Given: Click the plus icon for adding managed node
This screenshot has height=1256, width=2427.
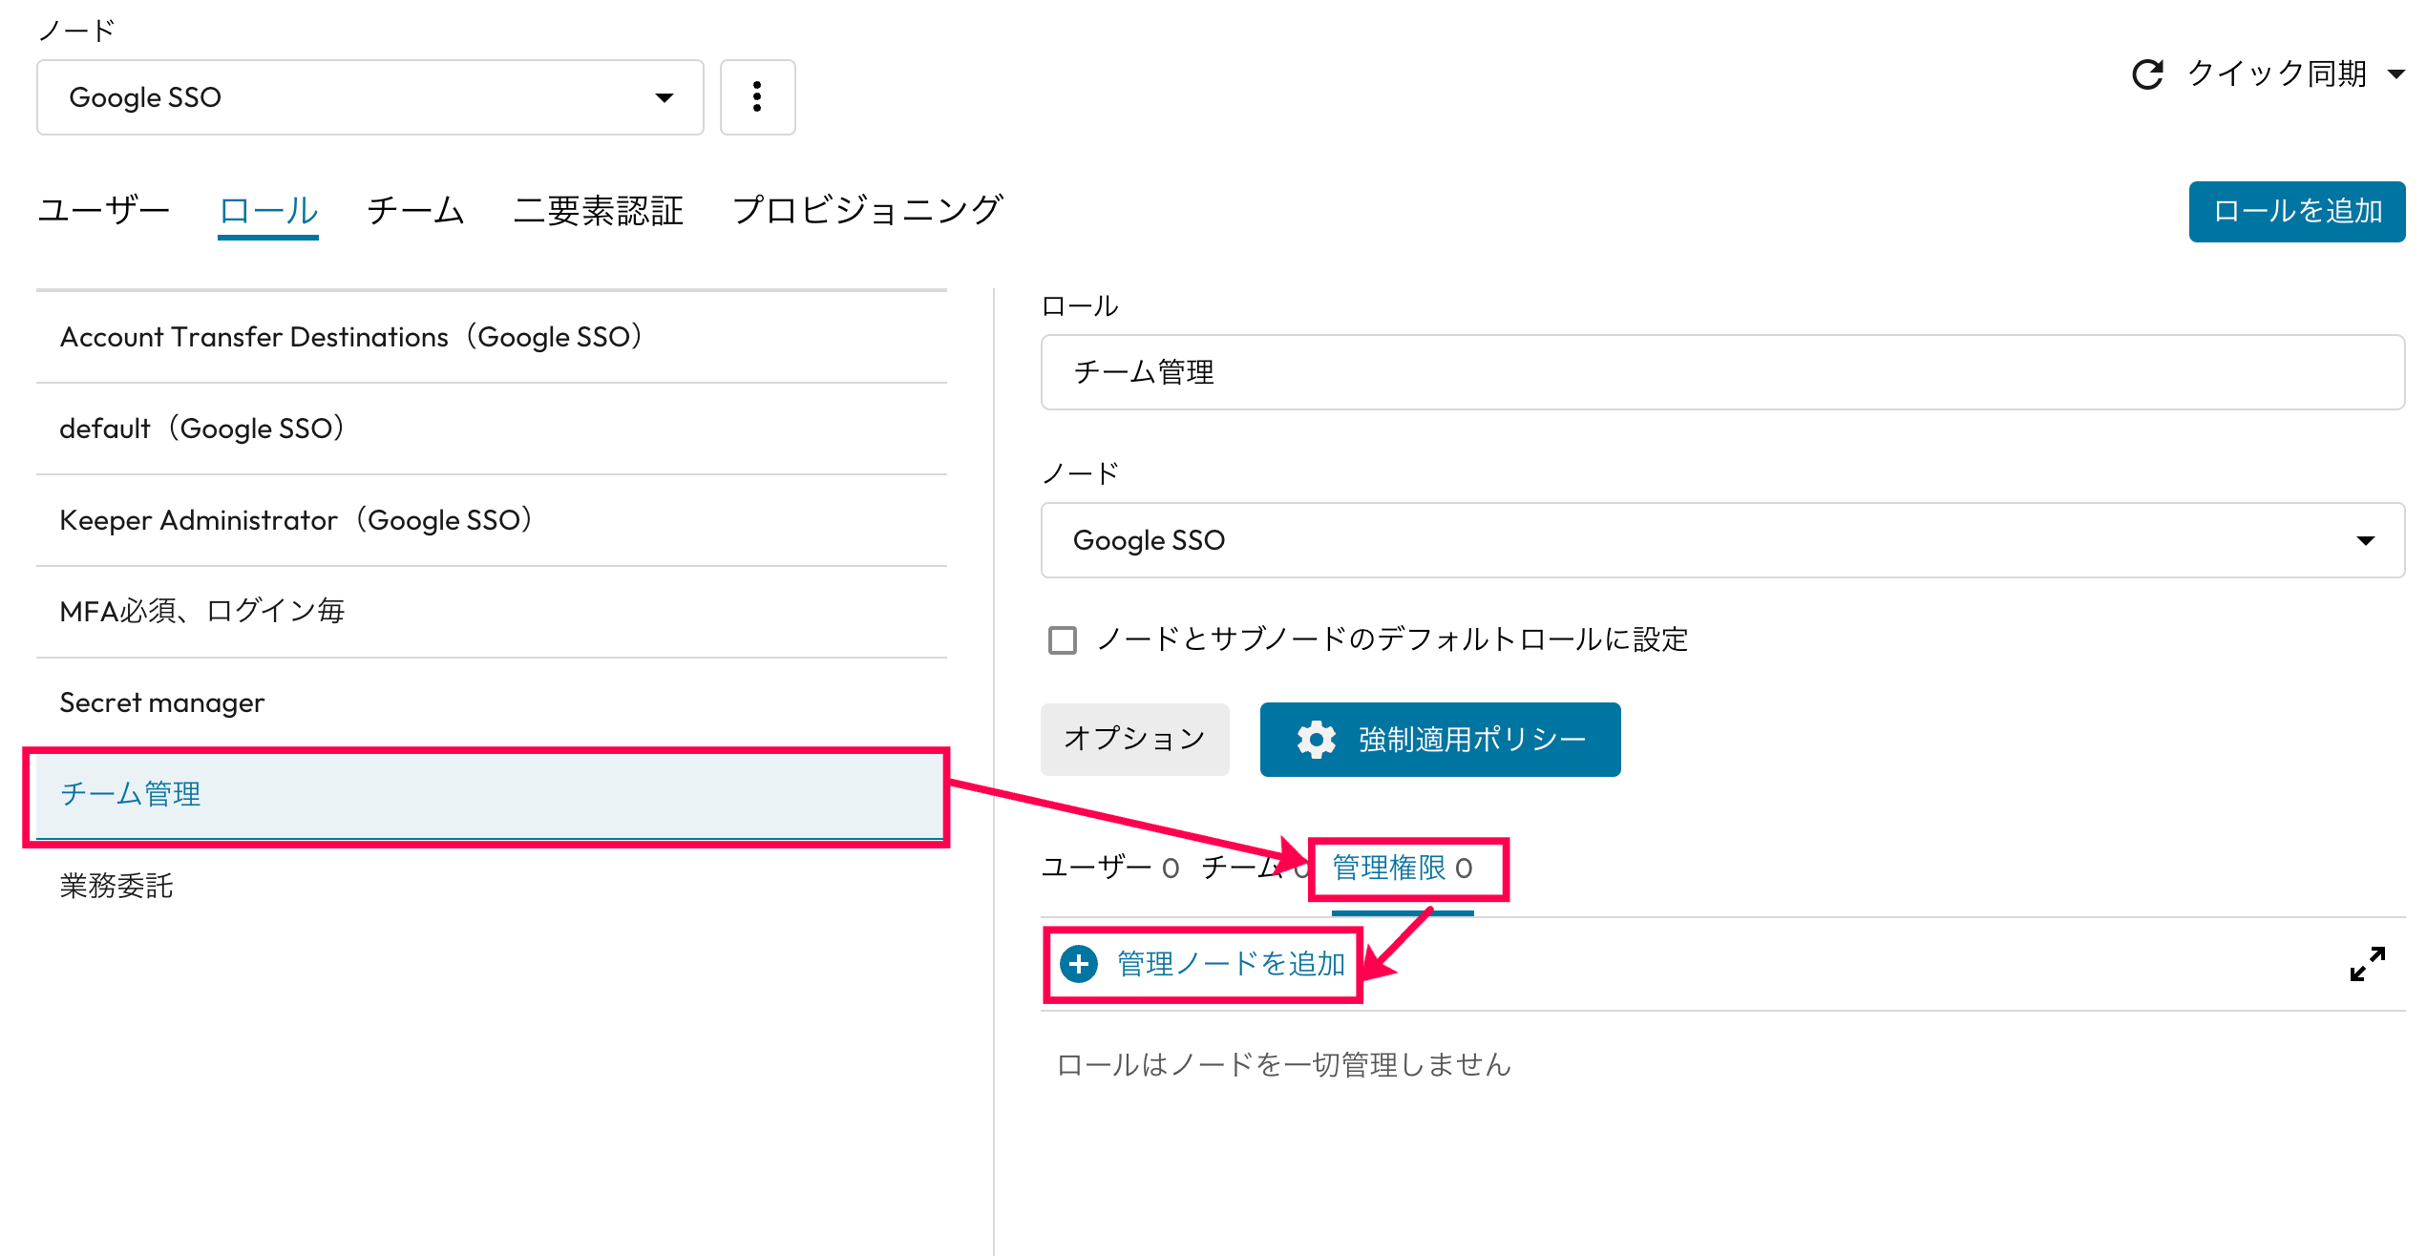Looking at the screenshot, I should point(1079,964).
